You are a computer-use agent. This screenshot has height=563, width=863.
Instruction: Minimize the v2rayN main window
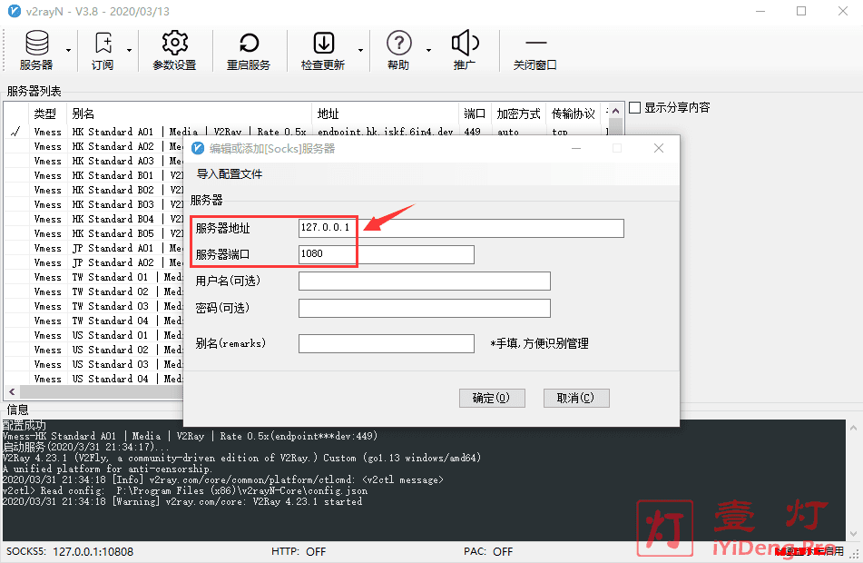coord(760,11)
